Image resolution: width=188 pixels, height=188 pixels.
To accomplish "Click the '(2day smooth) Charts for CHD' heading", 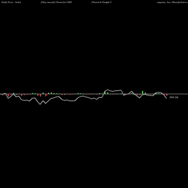I will click(56, 2).
